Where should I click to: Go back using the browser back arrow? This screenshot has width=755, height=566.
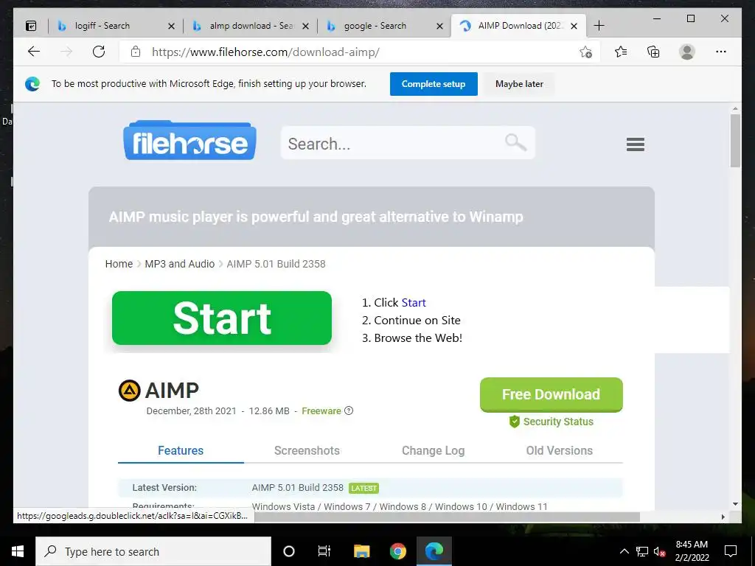tap(34, 52)
